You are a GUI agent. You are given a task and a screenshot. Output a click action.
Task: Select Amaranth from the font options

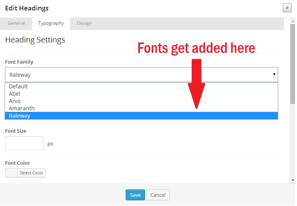pos(22,108)
